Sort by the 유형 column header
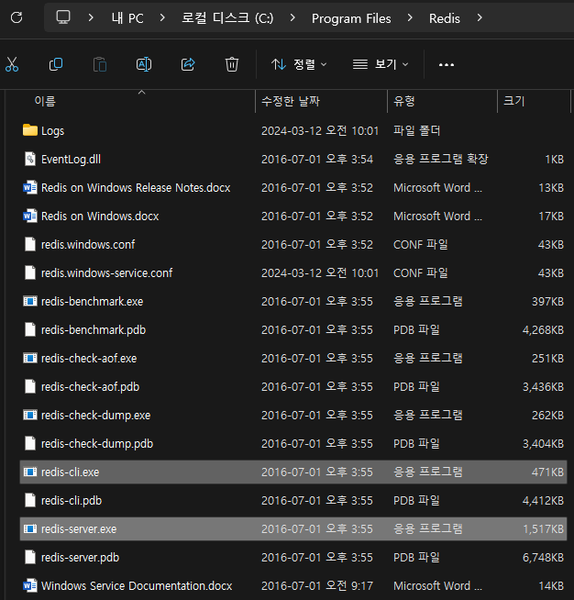 [x=443, y=101]
